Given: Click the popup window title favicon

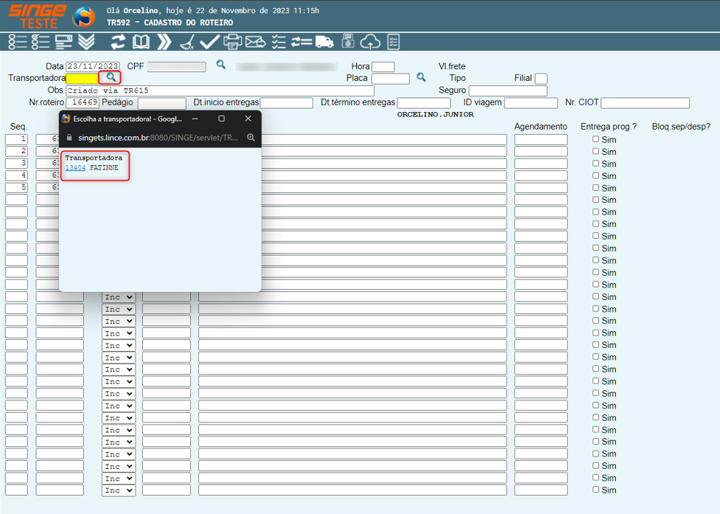Looking at the screenshot, I should pyautogui.click(x=66, y=119).
